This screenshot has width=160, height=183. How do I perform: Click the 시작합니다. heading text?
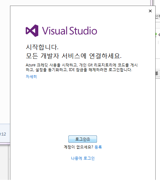(42, 47)
